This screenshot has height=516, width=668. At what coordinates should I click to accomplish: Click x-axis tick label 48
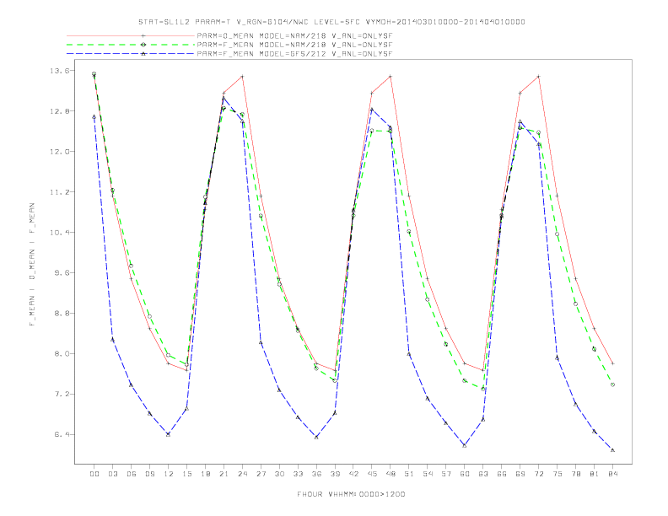pyautogui.click(x=391, y=474)
